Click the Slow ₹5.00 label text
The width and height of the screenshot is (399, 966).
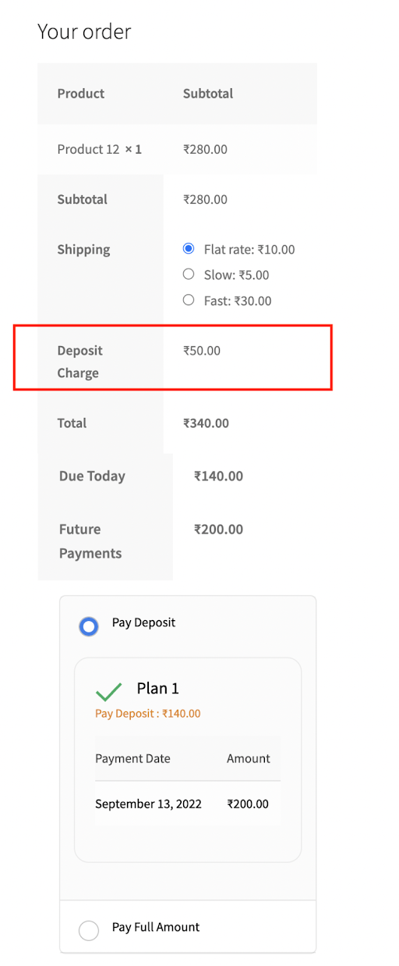click(236, 275)
